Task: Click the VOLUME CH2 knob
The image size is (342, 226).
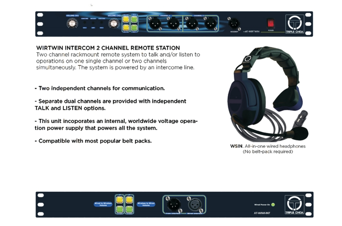Action: pyautogui.click(x=114, y=24)
